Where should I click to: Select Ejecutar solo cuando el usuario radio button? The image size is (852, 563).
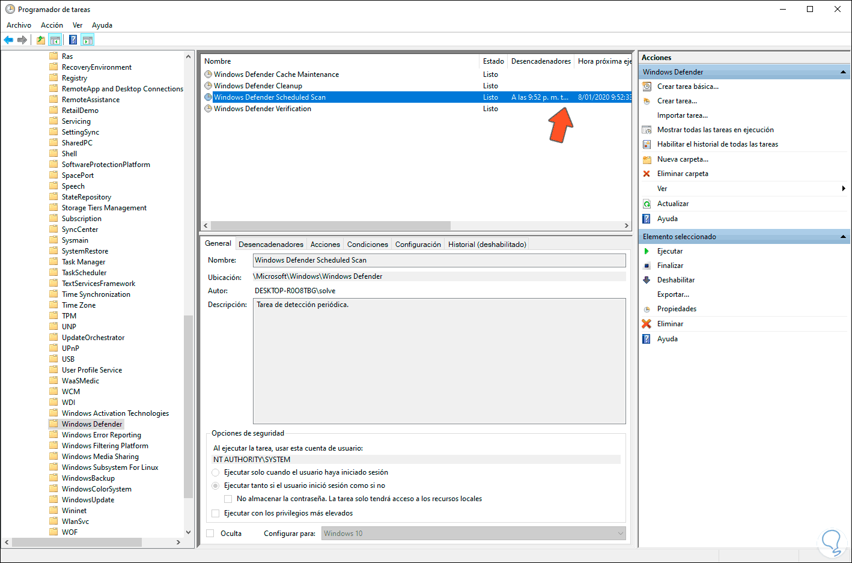[215, 472]
